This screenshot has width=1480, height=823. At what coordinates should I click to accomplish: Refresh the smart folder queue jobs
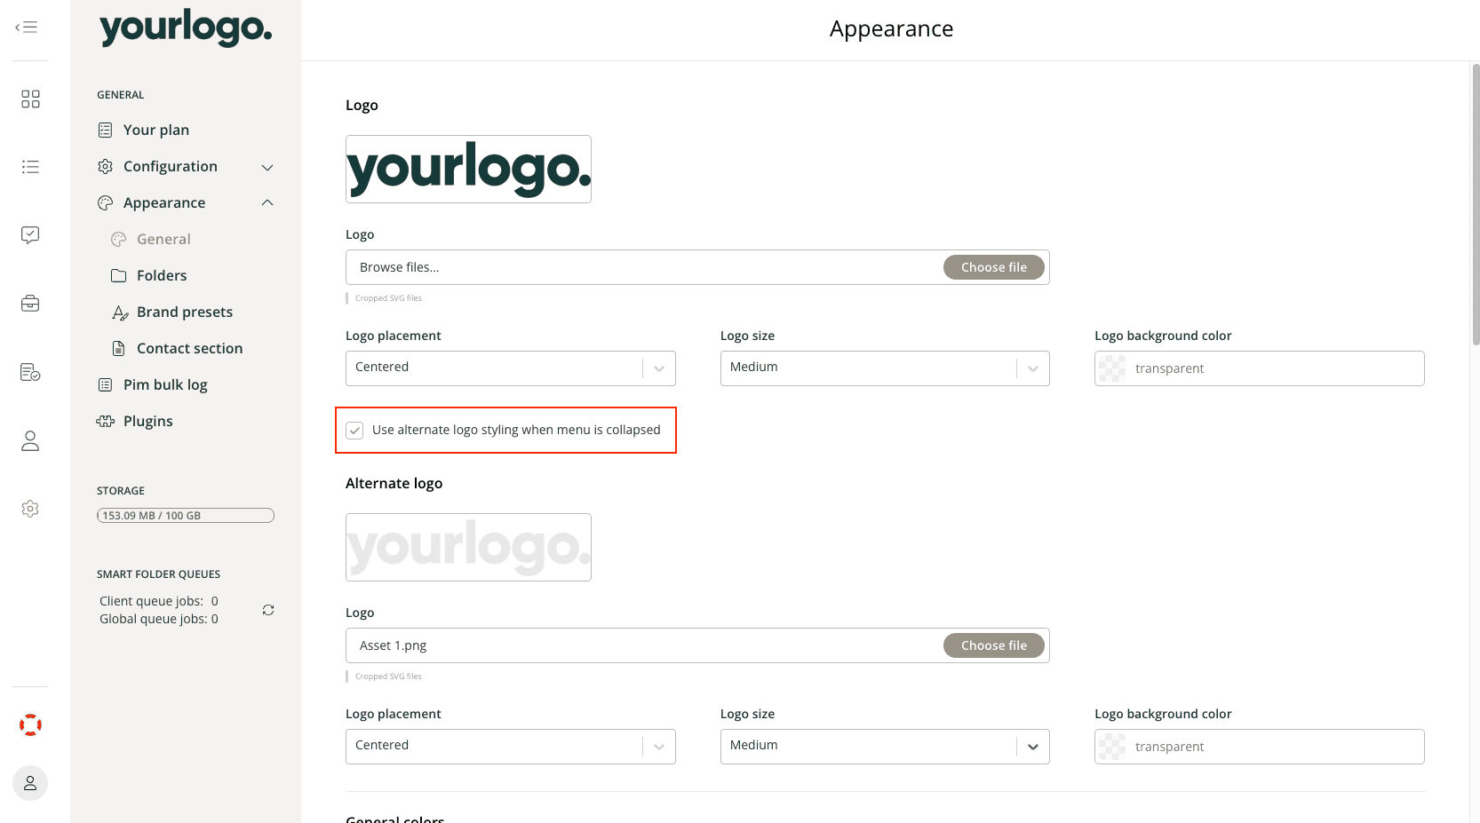[x=268, y=610]
